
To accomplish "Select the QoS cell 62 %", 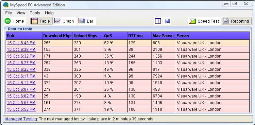I will point(115,43).
